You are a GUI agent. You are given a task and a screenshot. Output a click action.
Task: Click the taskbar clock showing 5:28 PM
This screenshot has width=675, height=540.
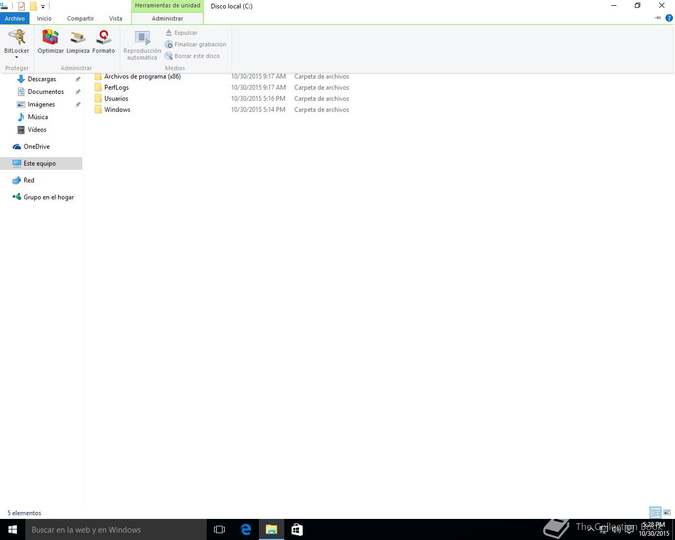click(654, 529)
